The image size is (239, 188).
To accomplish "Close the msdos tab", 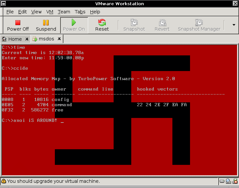I will tap(59, 39).
